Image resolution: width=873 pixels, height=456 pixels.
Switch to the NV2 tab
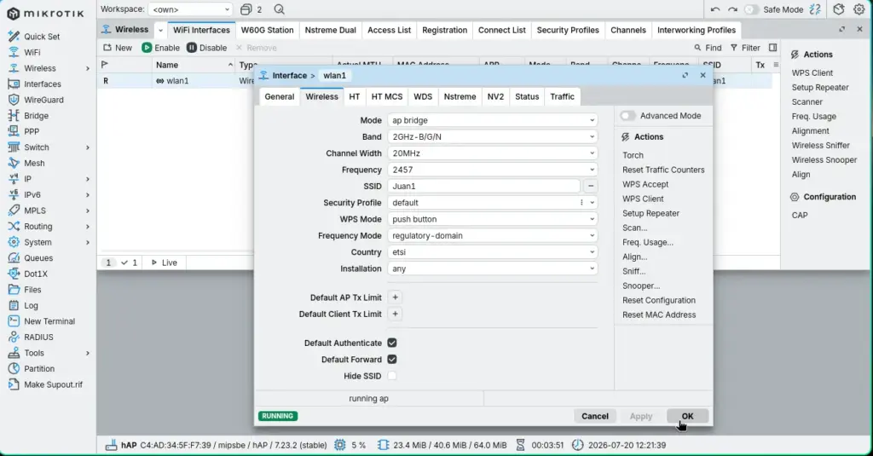(495, 96)
